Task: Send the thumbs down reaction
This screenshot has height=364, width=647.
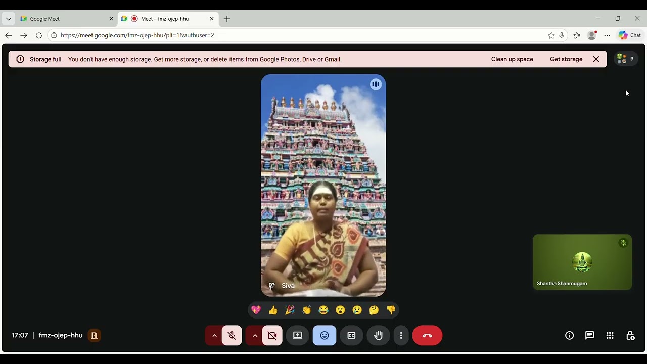Action: pos(391,310)
